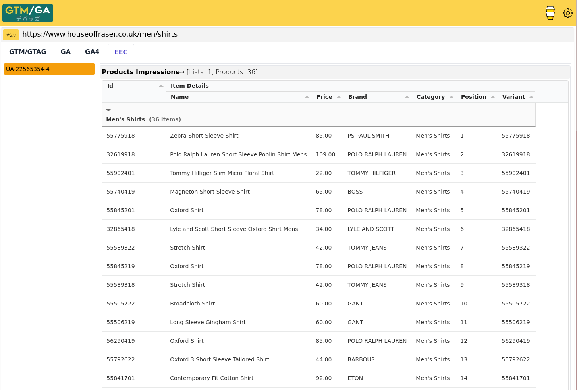Collapse the Men's Shirts group triangle
The image size is (577, 390).
[108, 110]
